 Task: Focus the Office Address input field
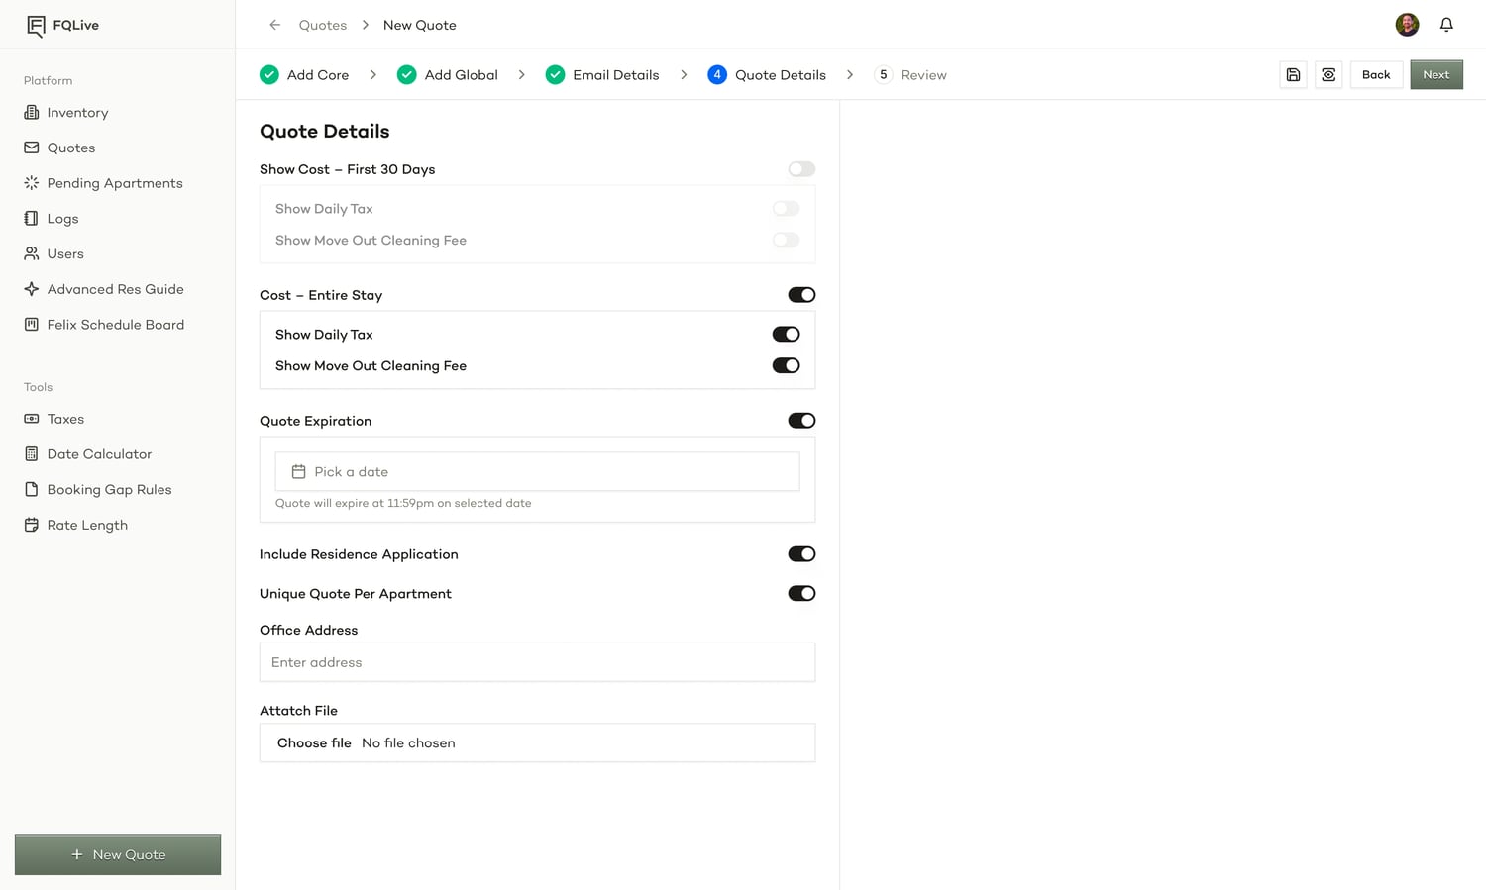[x=537, y=662]
